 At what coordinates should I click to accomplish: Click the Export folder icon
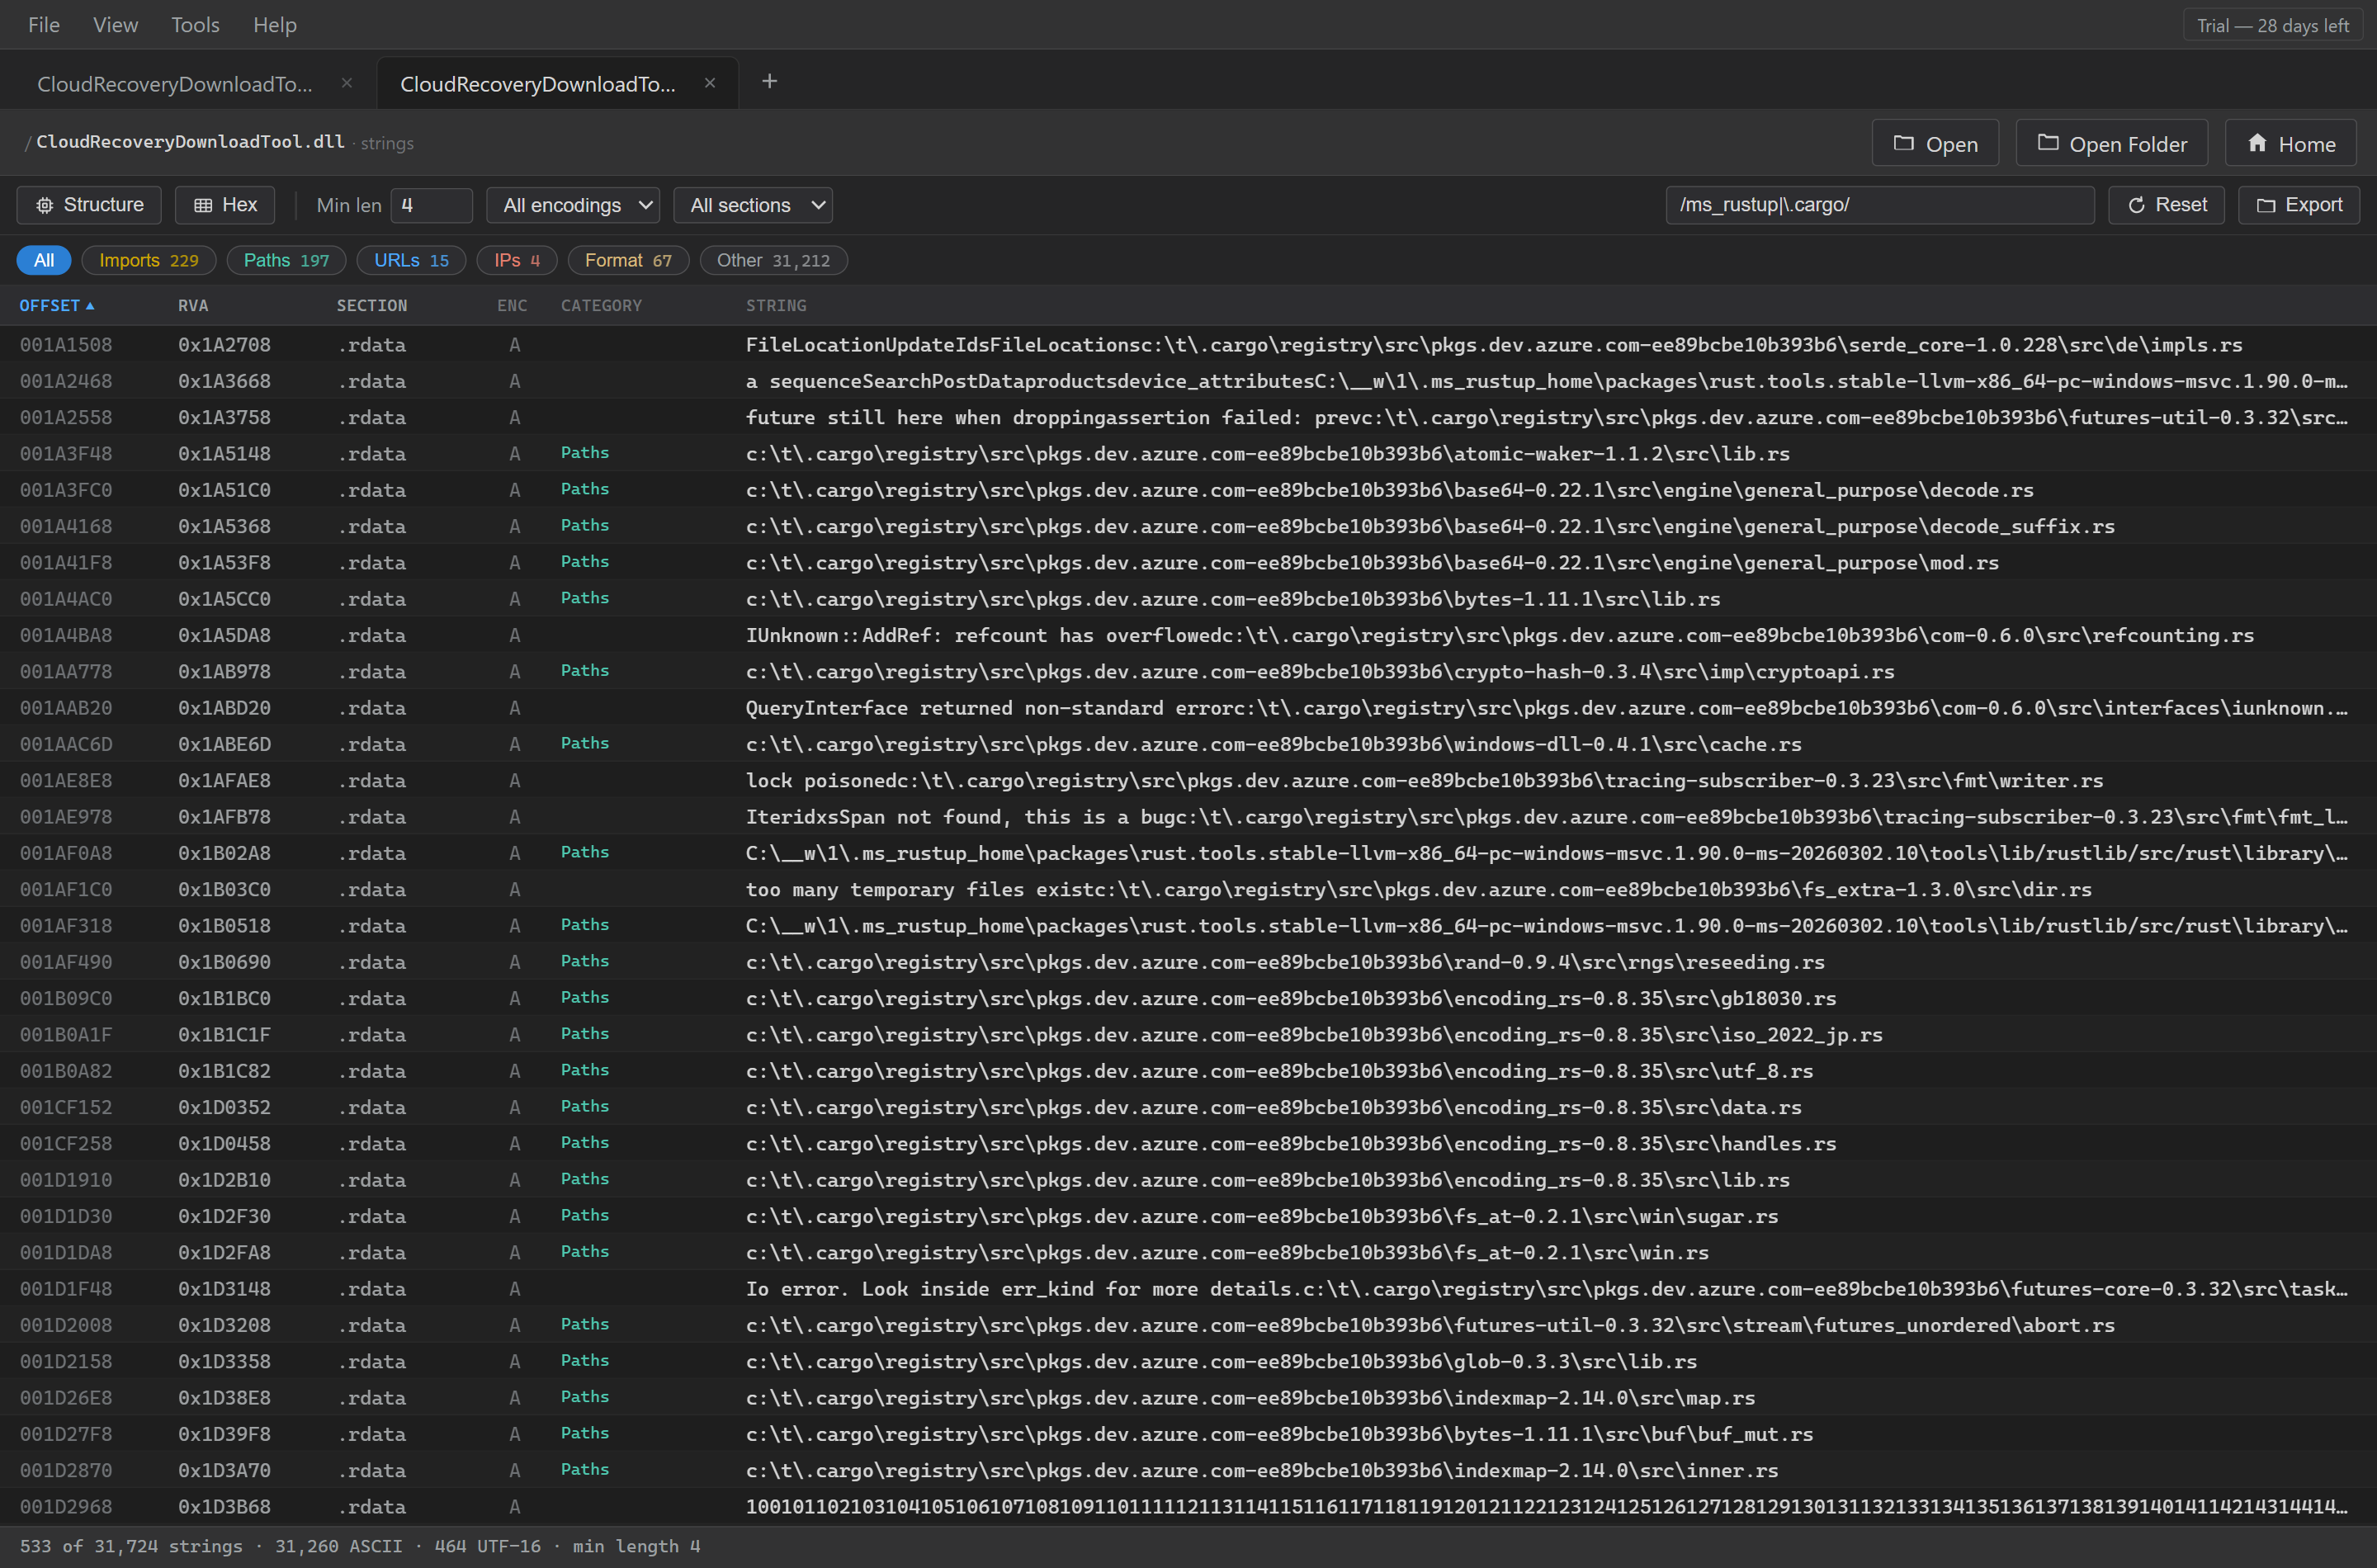pyautogui.click(x=2266, y=205)
